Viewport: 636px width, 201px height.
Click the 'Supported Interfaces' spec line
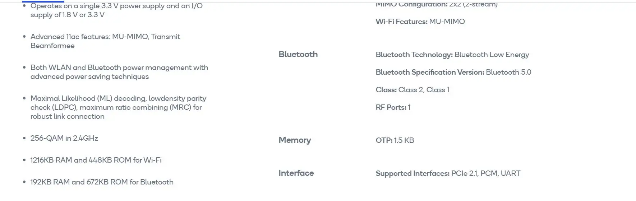(448, 173)
